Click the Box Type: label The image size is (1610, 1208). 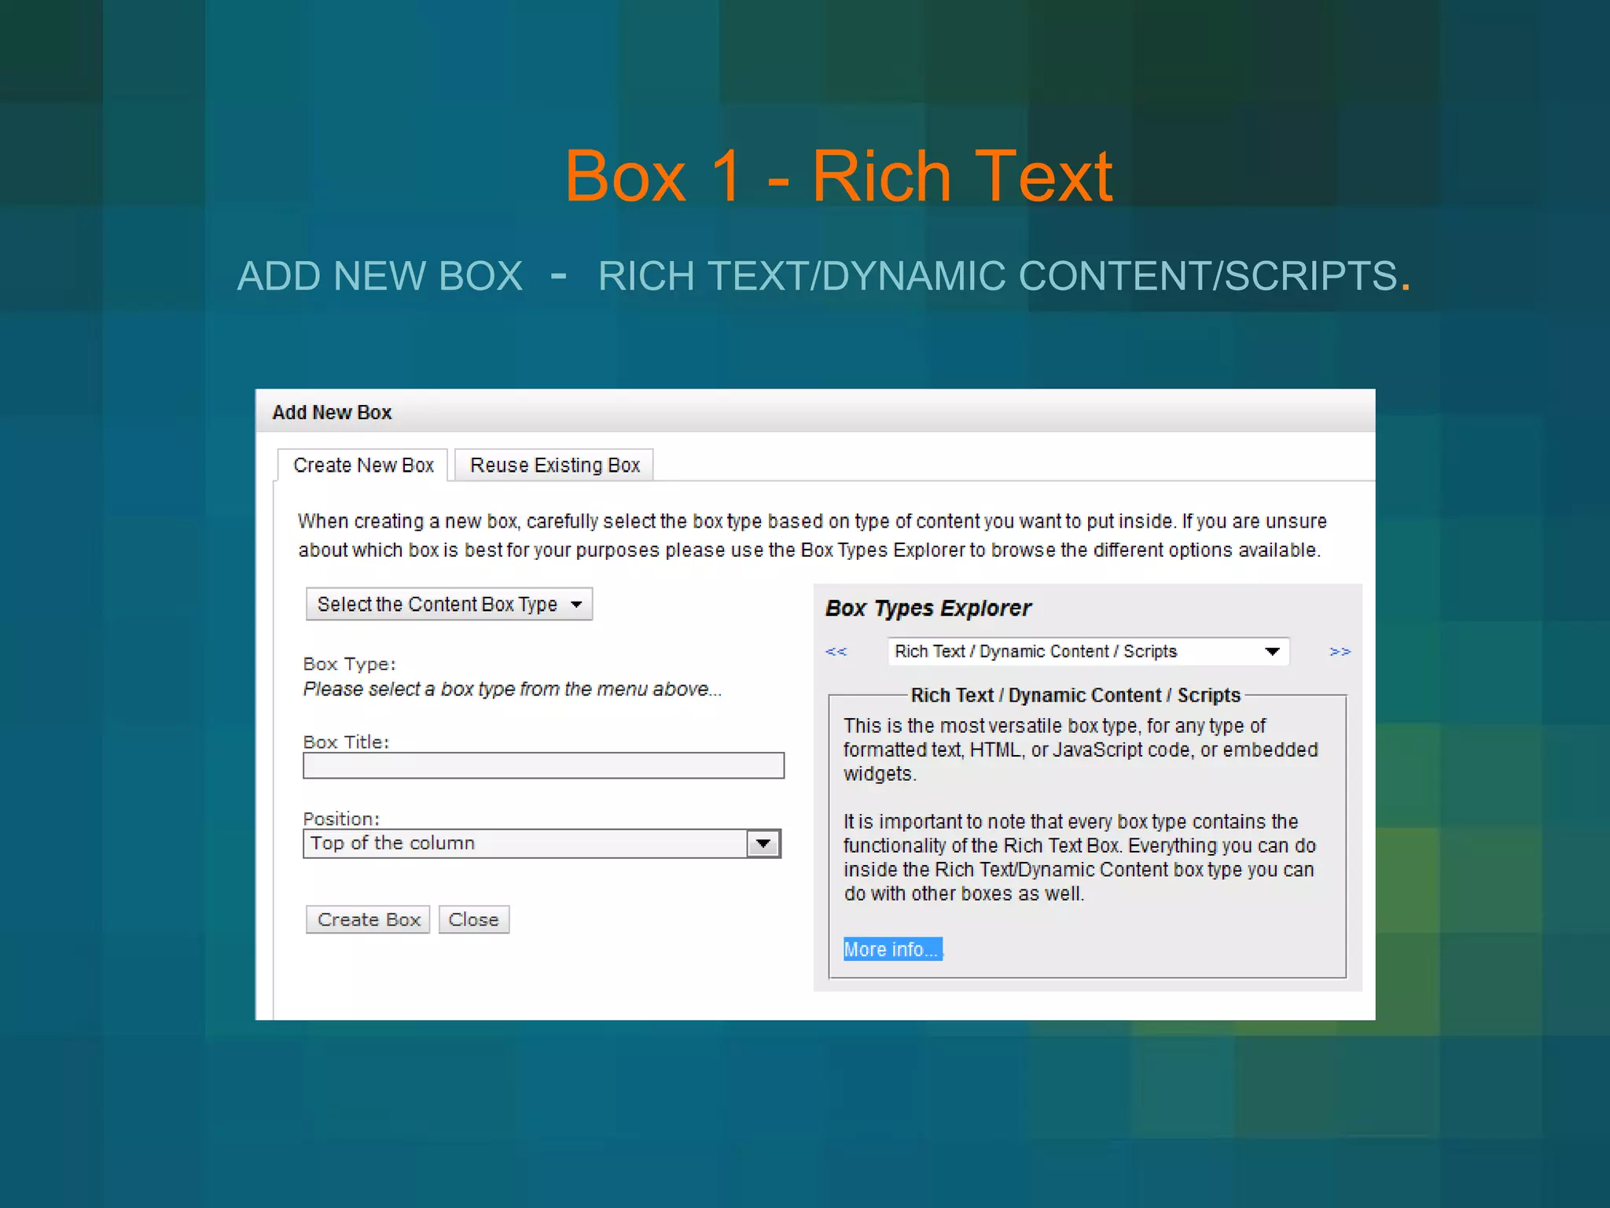point(349,664)
